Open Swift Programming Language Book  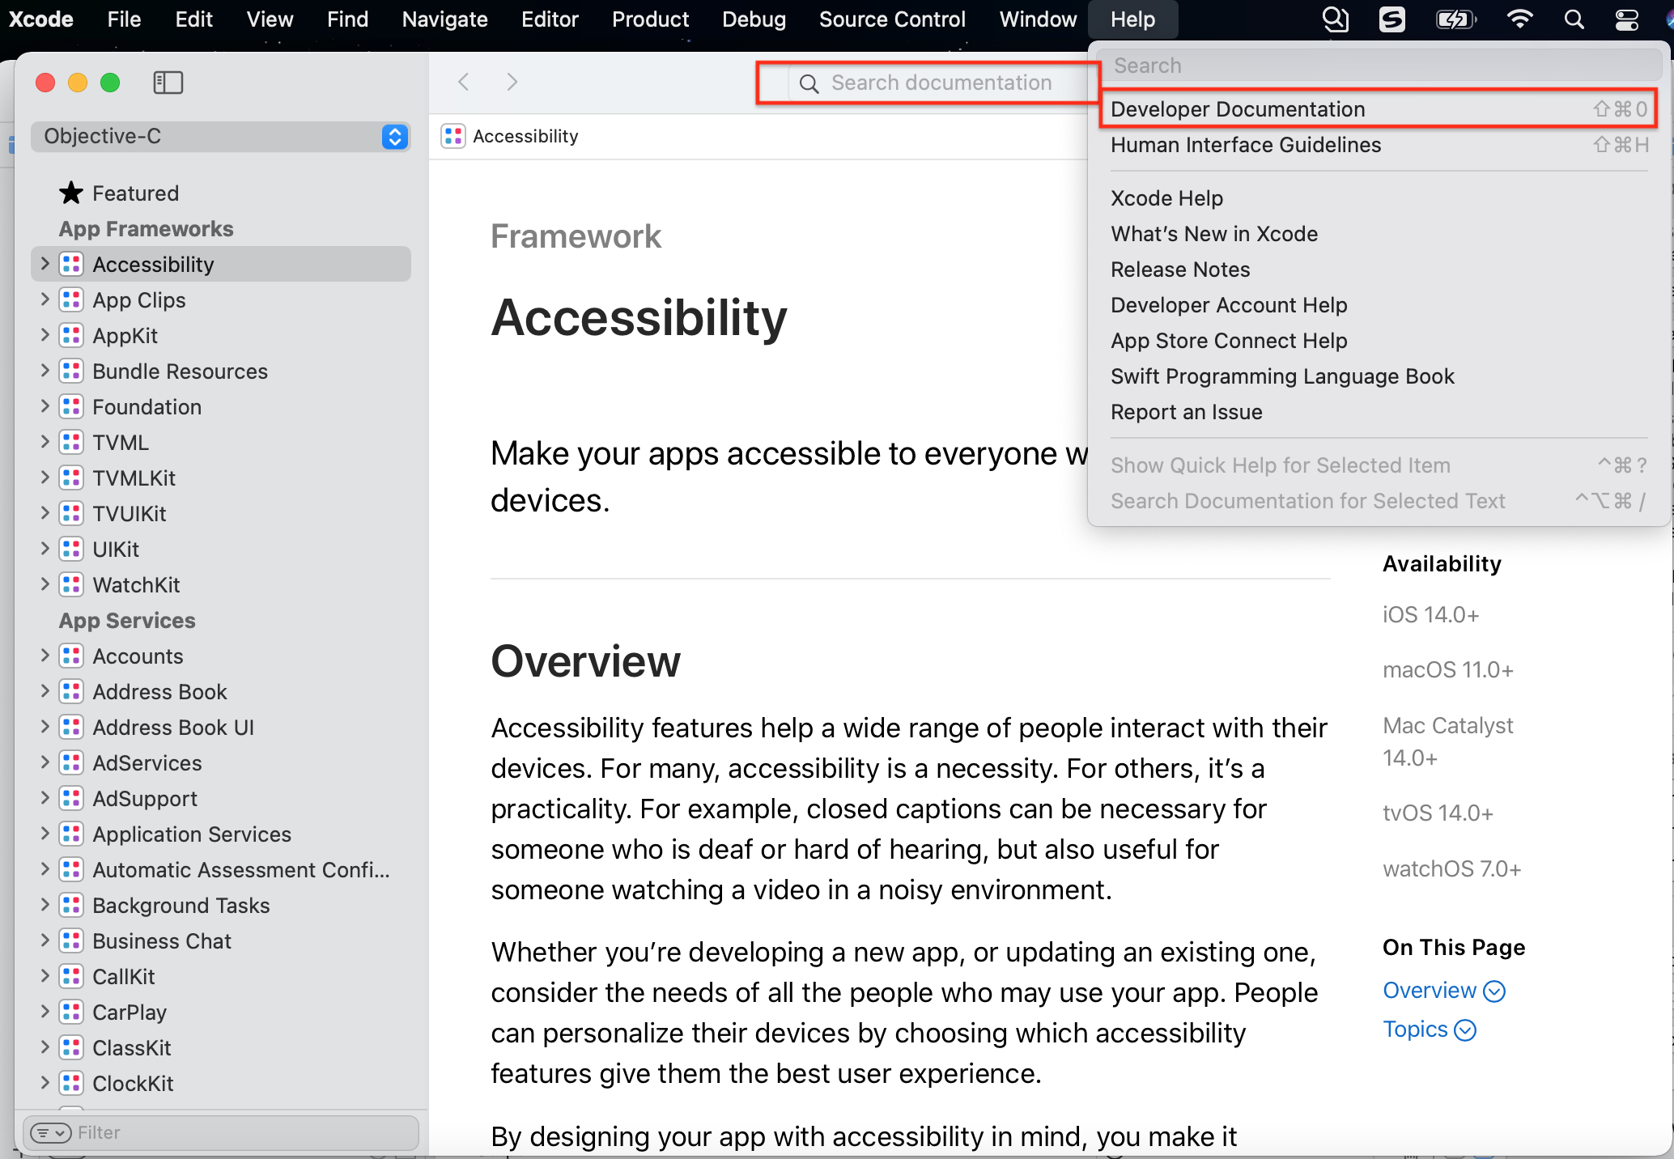[x=1379, y=376]
